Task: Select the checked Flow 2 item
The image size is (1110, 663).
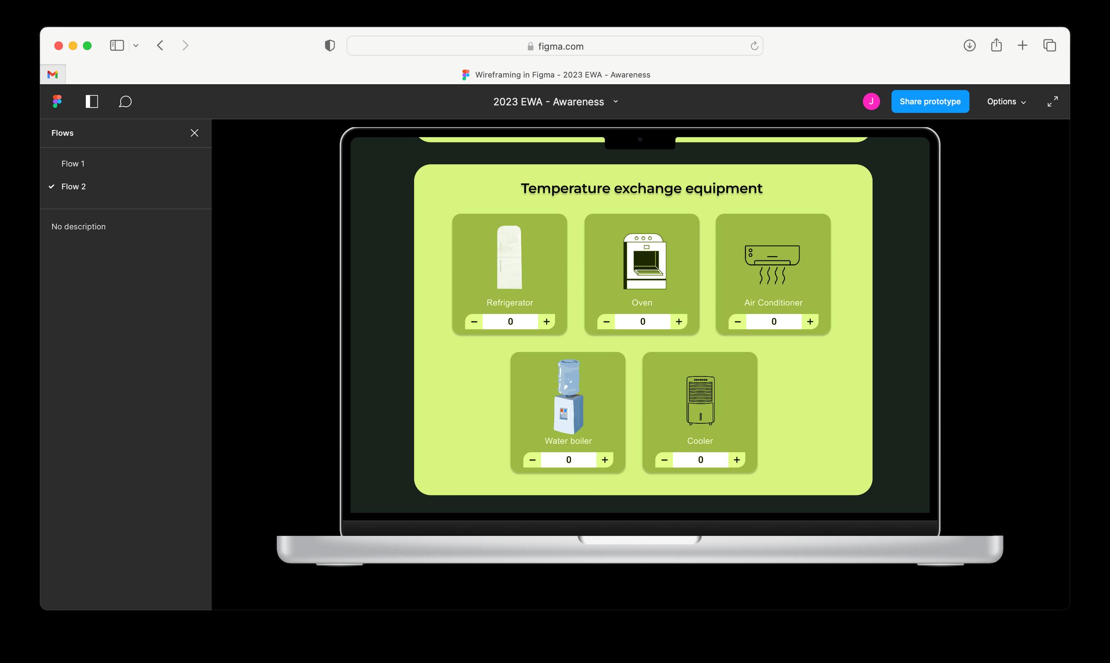Action: [73, 186]
